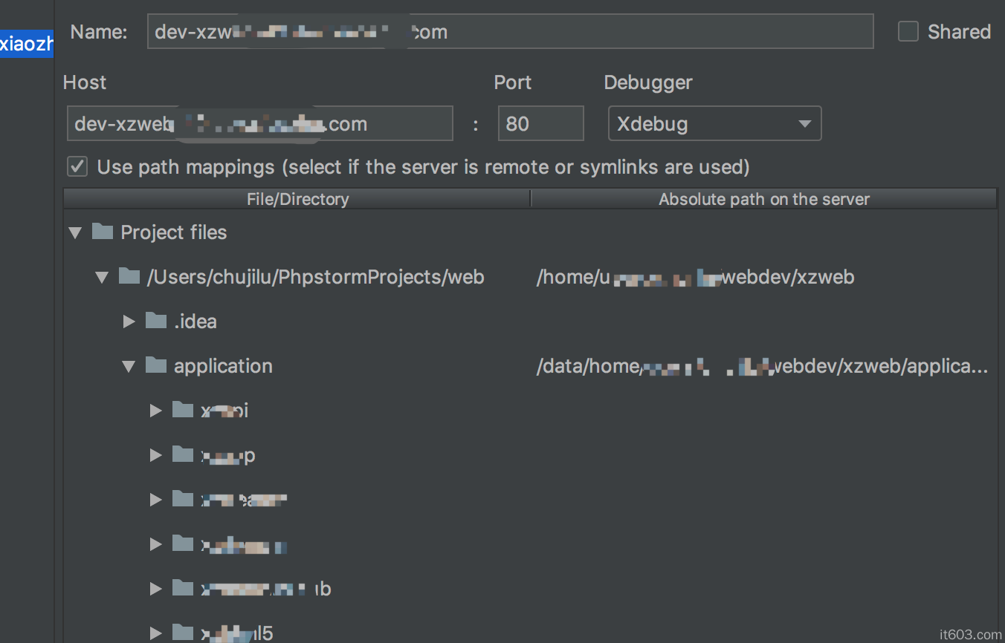
Task: Edit server path for application folder
Action: 762,366
